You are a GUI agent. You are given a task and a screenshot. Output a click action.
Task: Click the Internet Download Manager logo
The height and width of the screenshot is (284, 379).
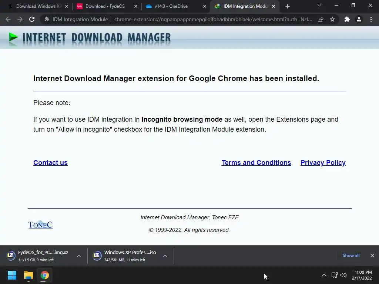tap(90, 38)
